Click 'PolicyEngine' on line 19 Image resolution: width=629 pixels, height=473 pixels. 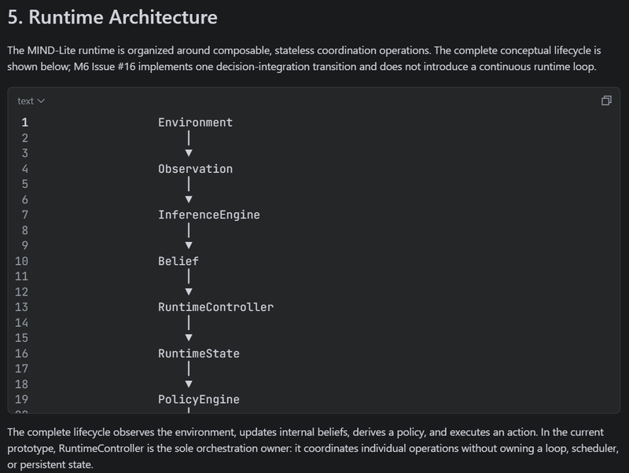(199, 399)
